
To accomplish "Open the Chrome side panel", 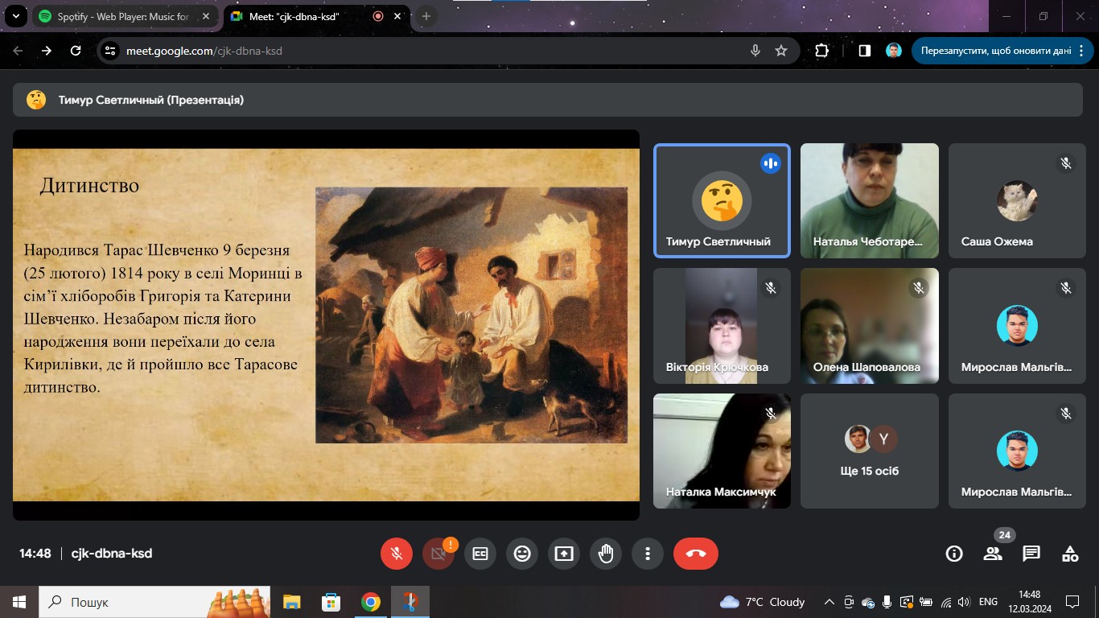I will 865,51.
